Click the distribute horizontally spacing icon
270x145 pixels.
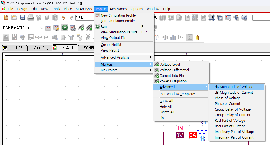pos(181,37)
